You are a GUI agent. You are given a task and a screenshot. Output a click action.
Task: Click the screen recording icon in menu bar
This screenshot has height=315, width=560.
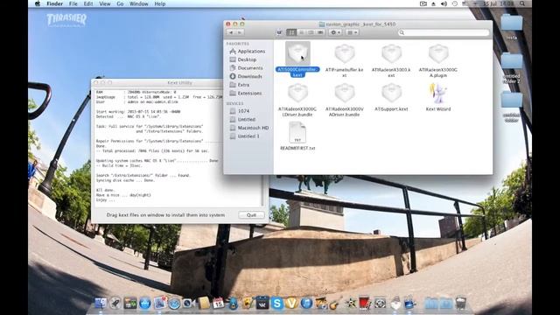(x=423, y=3)
